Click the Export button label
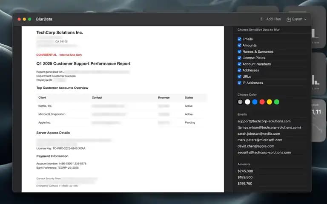Image resolution: width=327 pixels, height=204 pixels. tap(297, 19)
